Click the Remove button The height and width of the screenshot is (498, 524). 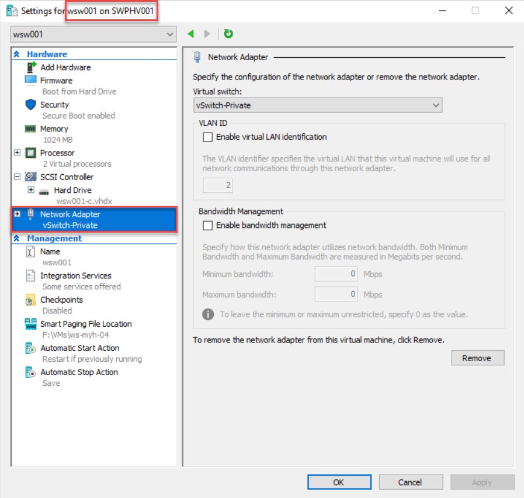[477, 358]
